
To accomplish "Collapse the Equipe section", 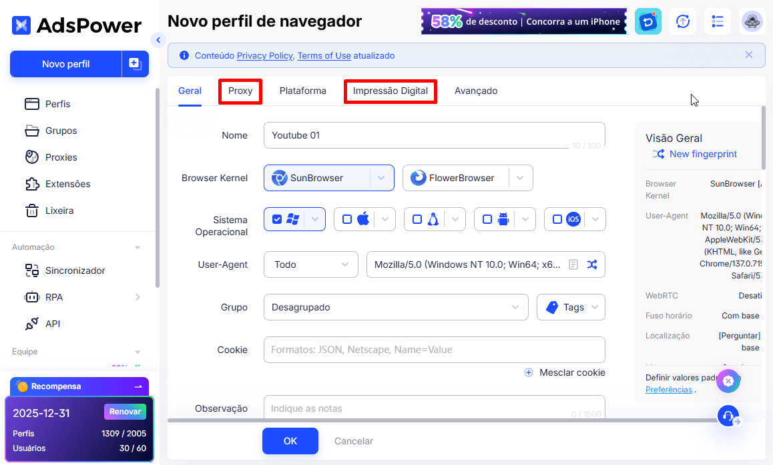I will (138, 352).
